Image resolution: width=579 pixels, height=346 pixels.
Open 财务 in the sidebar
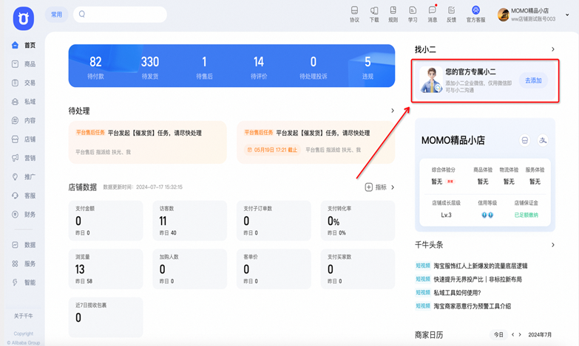click(x=24, y=215)
